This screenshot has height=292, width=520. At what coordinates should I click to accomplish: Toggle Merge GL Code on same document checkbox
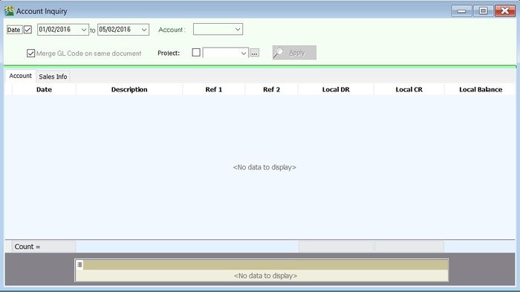(x=31, y=53)
